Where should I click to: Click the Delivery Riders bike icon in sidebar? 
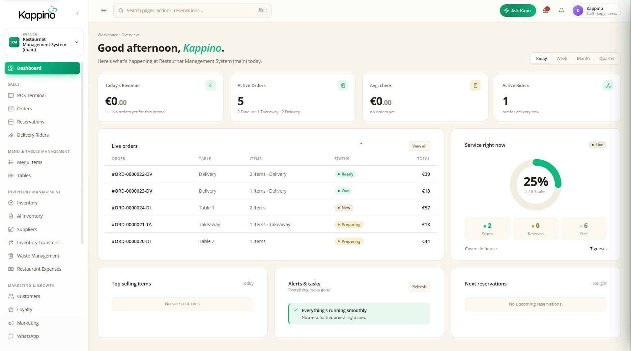[x=11, y=135]
